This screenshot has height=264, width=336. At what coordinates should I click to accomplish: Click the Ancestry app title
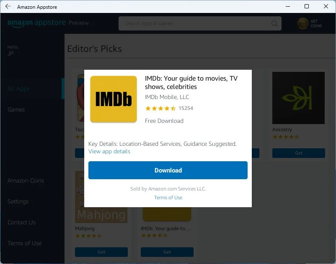click(282, 129)
